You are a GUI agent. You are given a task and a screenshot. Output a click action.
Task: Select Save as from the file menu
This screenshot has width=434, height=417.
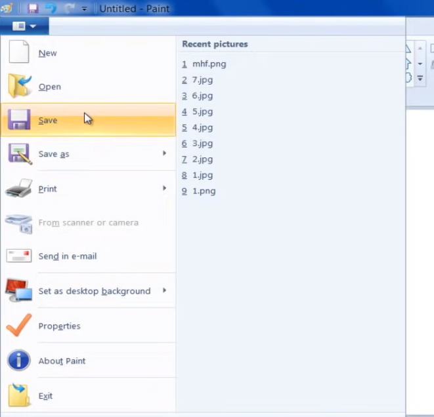tap(54, 154)
